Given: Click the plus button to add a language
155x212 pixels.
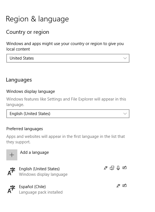Looking at the screenshot, I should click(x=12, y=155).
